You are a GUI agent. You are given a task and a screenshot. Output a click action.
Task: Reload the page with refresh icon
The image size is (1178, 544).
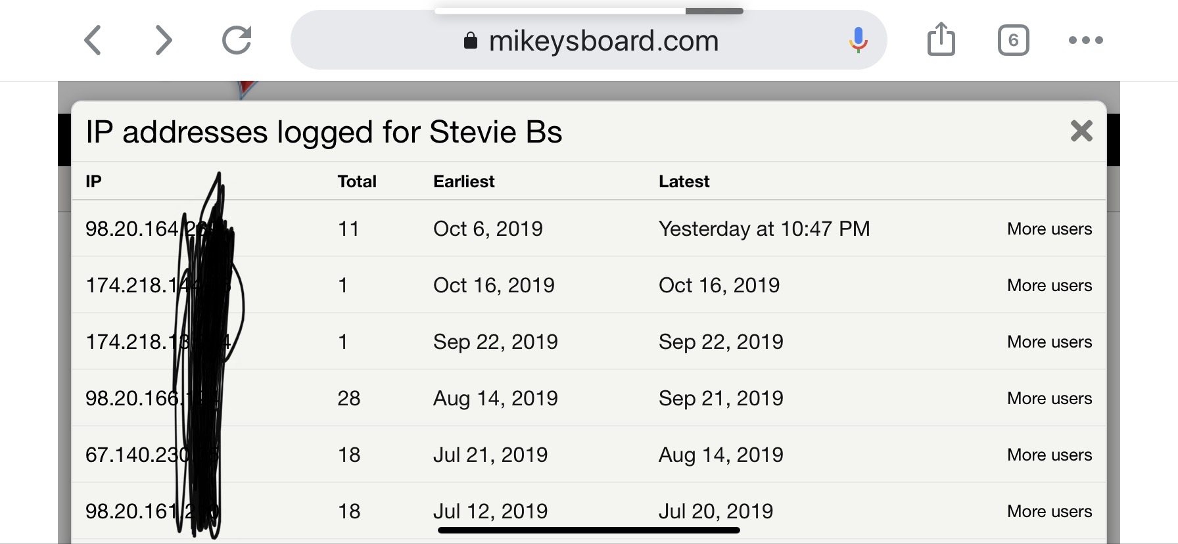tap(237, 40)
